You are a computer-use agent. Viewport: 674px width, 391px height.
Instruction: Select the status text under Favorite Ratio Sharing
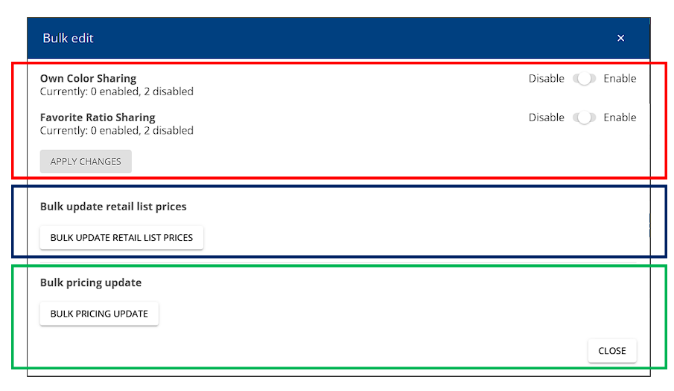pos(116,131)
